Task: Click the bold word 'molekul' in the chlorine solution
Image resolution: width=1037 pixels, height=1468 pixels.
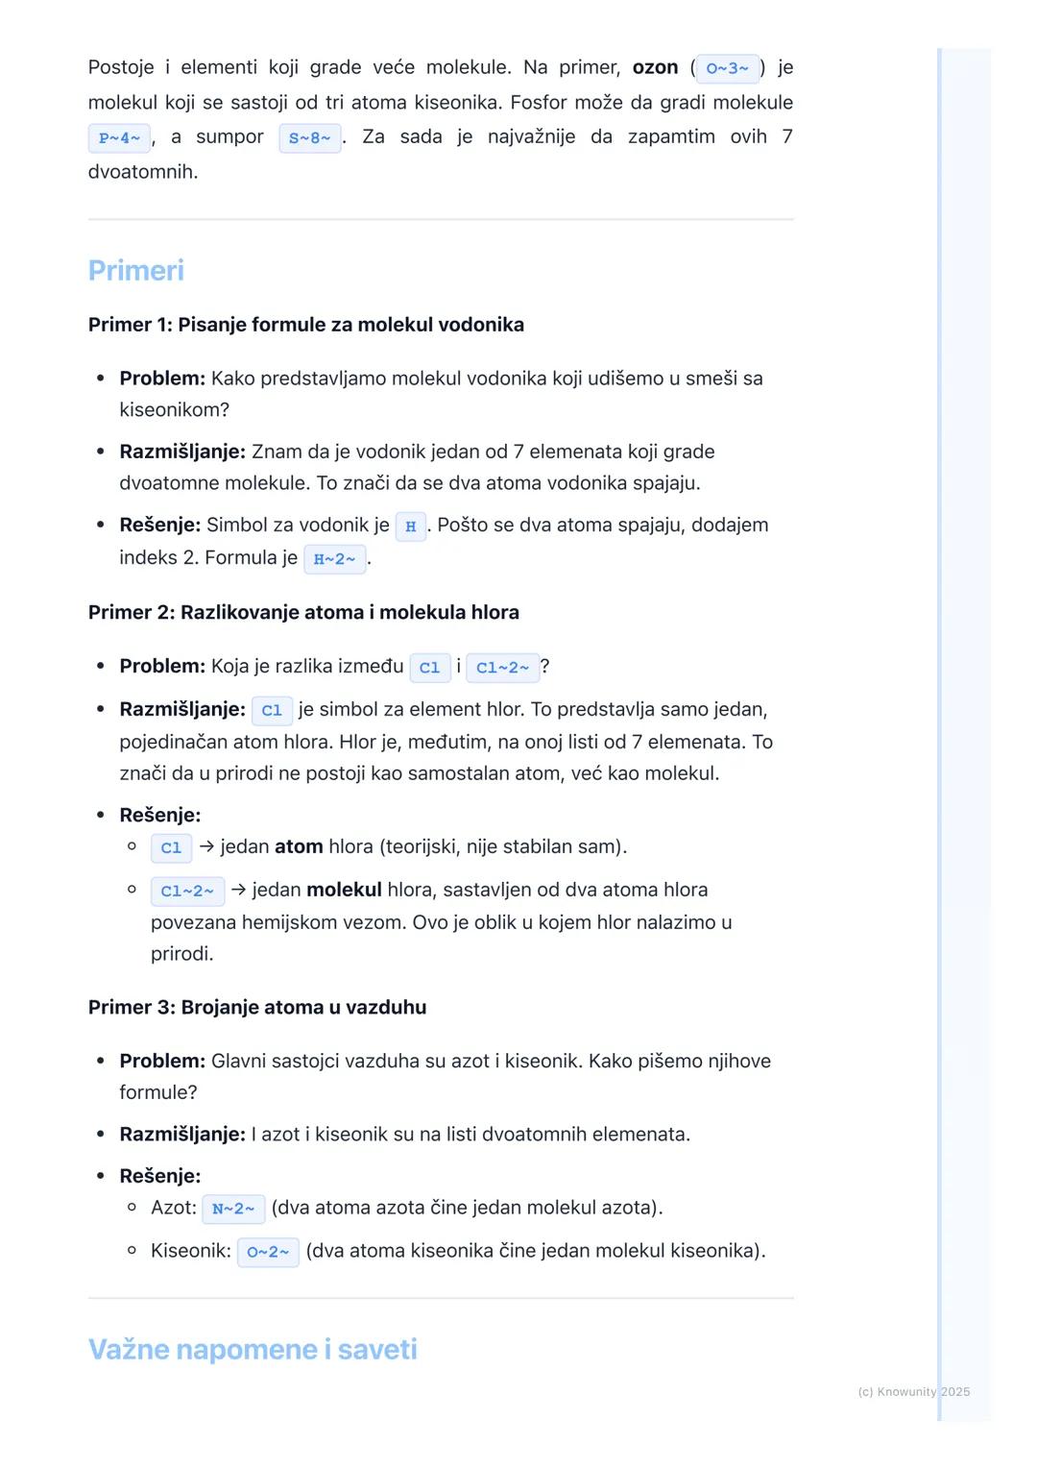Action: pyautogui.click(x=344, y=890)
